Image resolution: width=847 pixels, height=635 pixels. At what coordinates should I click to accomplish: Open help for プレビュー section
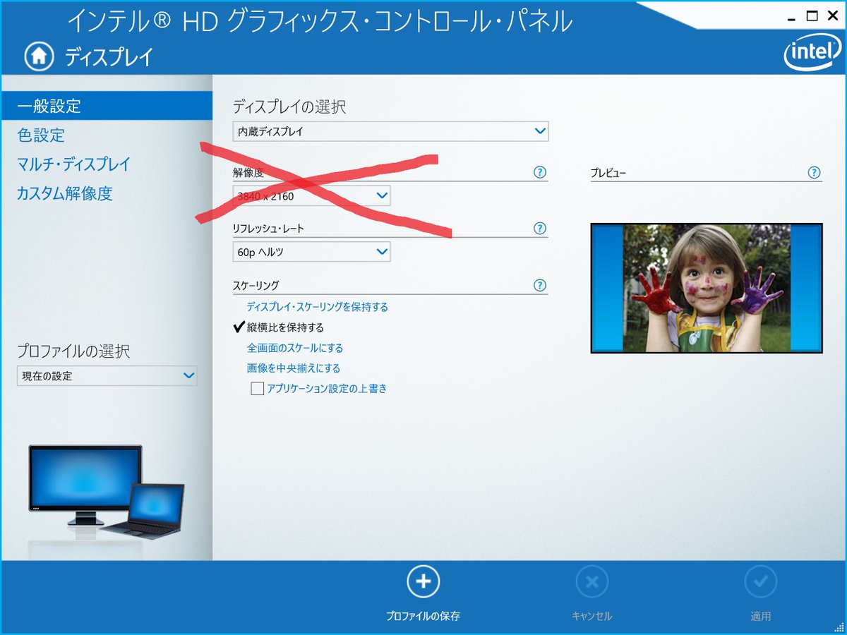click(x=814, y=172)
